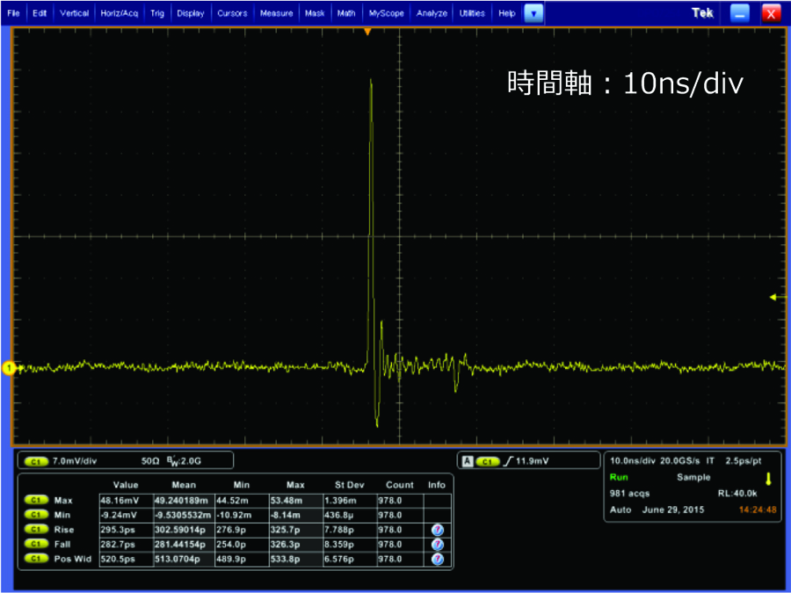Click the Auto trigger mode readout
This screenshot has height=593, width=791.
click(x=620, y=510)
